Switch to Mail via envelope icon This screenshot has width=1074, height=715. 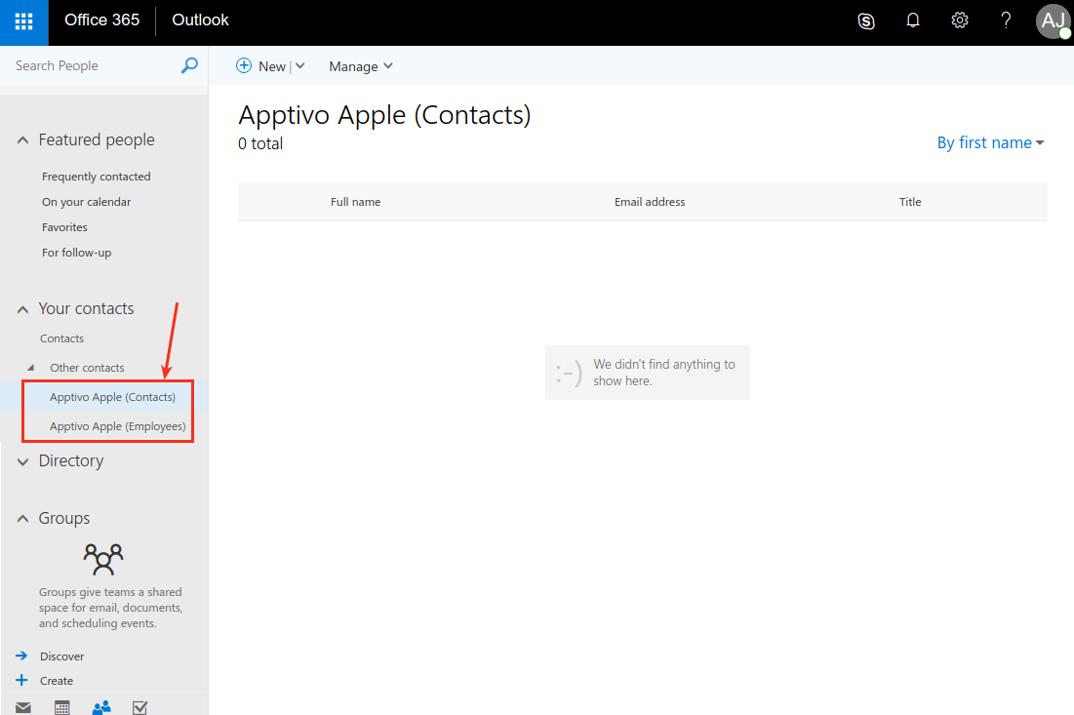(x=23, y=707)
